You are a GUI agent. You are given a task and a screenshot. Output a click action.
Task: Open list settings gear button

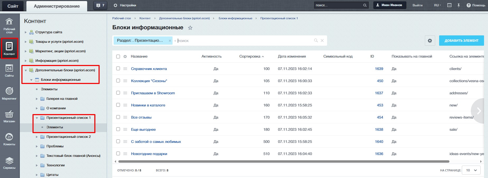click(430, 41)
